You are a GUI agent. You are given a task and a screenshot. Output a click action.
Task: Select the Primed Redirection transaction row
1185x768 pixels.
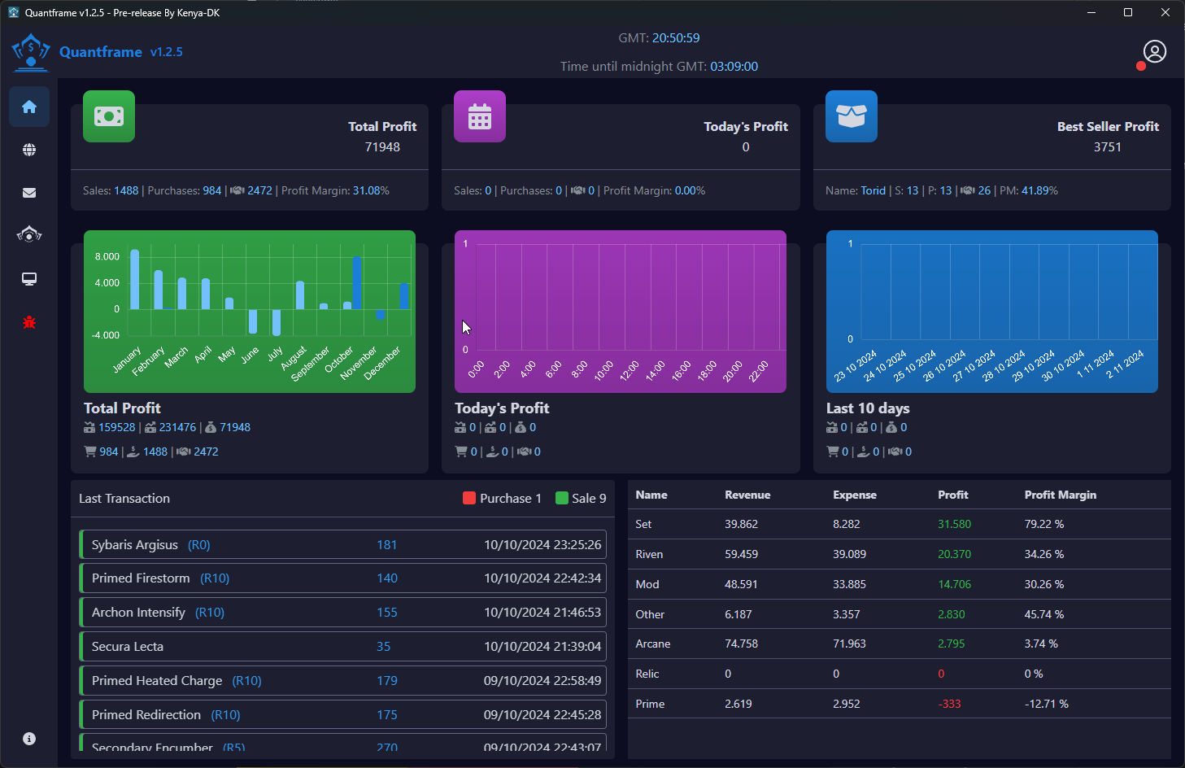(x=342, y=714)
